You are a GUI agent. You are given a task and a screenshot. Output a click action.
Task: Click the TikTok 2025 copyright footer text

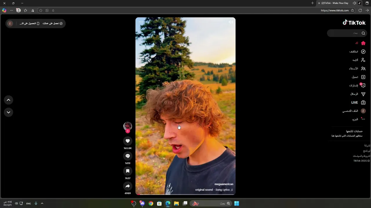point(361,161)
